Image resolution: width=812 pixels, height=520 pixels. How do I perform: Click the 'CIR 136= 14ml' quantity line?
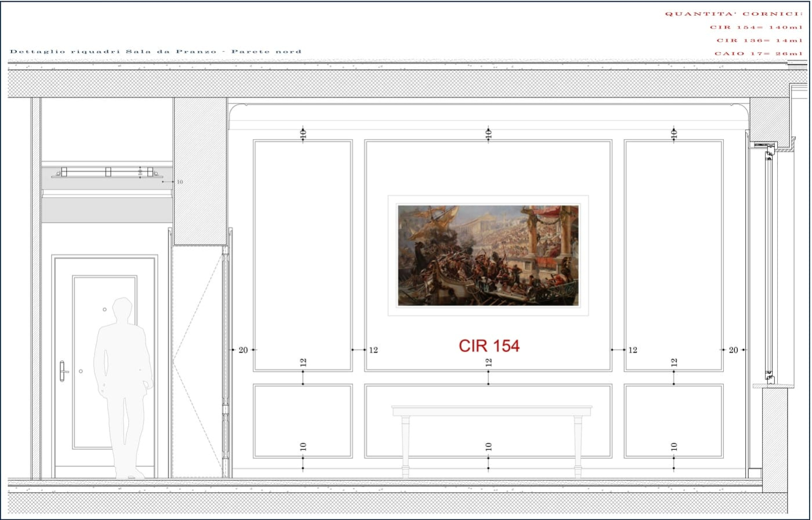pos(760,41)
